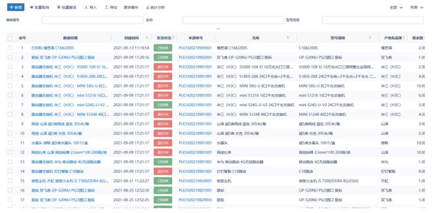Click the 已结单 status badge in row 7
Screen dimensions: 432x213
163,105
